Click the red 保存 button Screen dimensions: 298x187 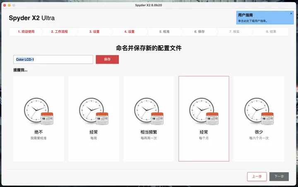coord(107,59)
